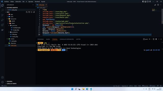Split the terminal panel
Viewport: 163px width, 91px height.
click(x=154, y=39)
